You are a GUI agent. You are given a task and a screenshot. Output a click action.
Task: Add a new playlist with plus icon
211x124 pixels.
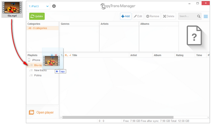pyautogui.click(x=52, y=55)
